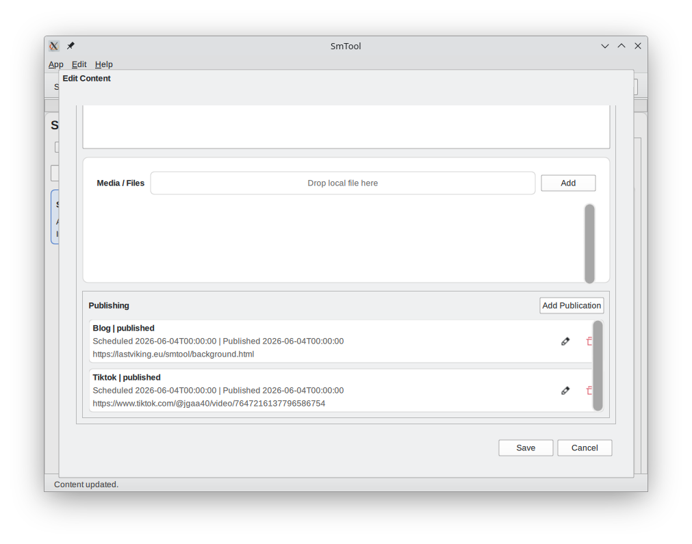Click the Add media file button
Viewport: 692px width, 544px height.
coord(568,183)
